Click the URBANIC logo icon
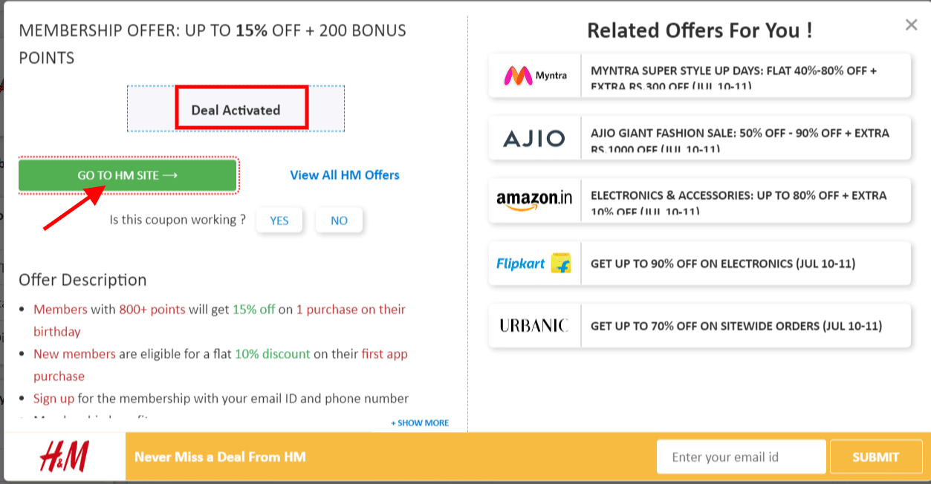This screenshot has width=931, height=484. pyautogui.click(x=533, y=325)
